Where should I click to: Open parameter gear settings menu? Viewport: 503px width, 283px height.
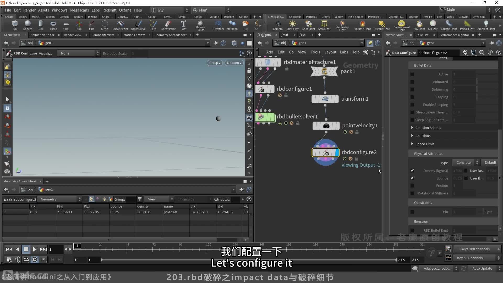pyautogui.click(x=465, y=52)
